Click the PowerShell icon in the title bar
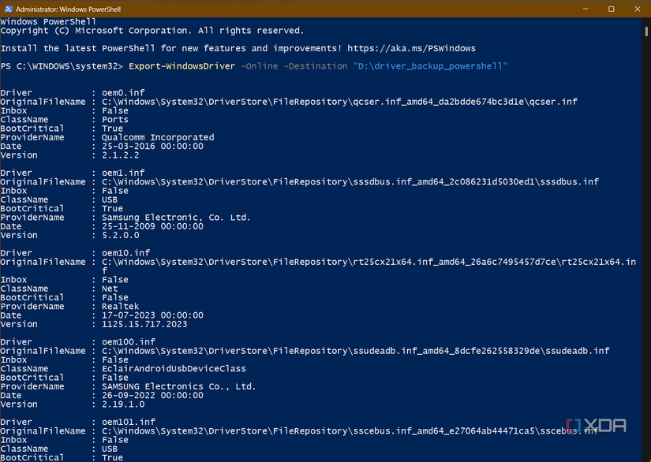Screen dimensions: 651x462 point(8,9)
